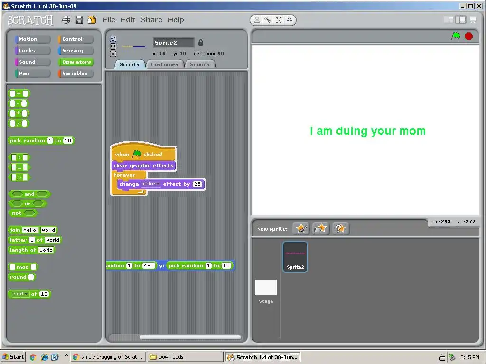Switch to full stage view mode
This screenshot has height=364, width=486.
tap(460, 20)
